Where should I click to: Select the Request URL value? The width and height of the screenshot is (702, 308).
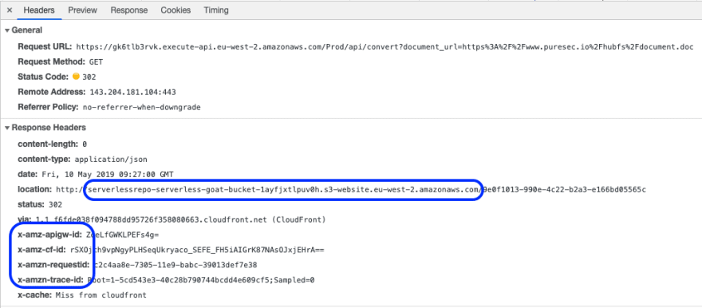pos(385,46)
